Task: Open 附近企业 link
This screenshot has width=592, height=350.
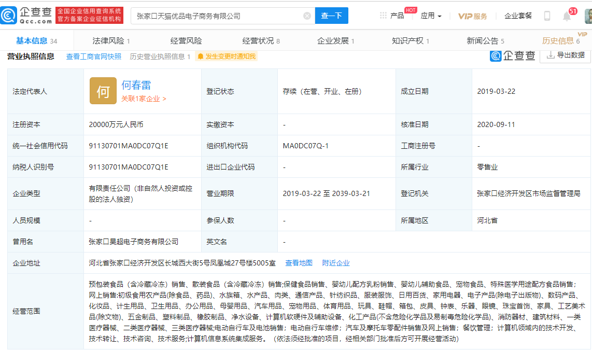Action: click(335, 263)
